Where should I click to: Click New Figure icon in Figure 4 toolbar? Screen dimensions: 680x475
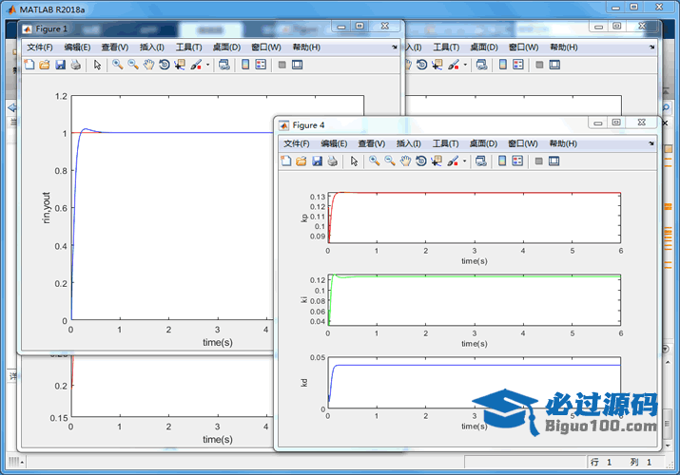286,161
